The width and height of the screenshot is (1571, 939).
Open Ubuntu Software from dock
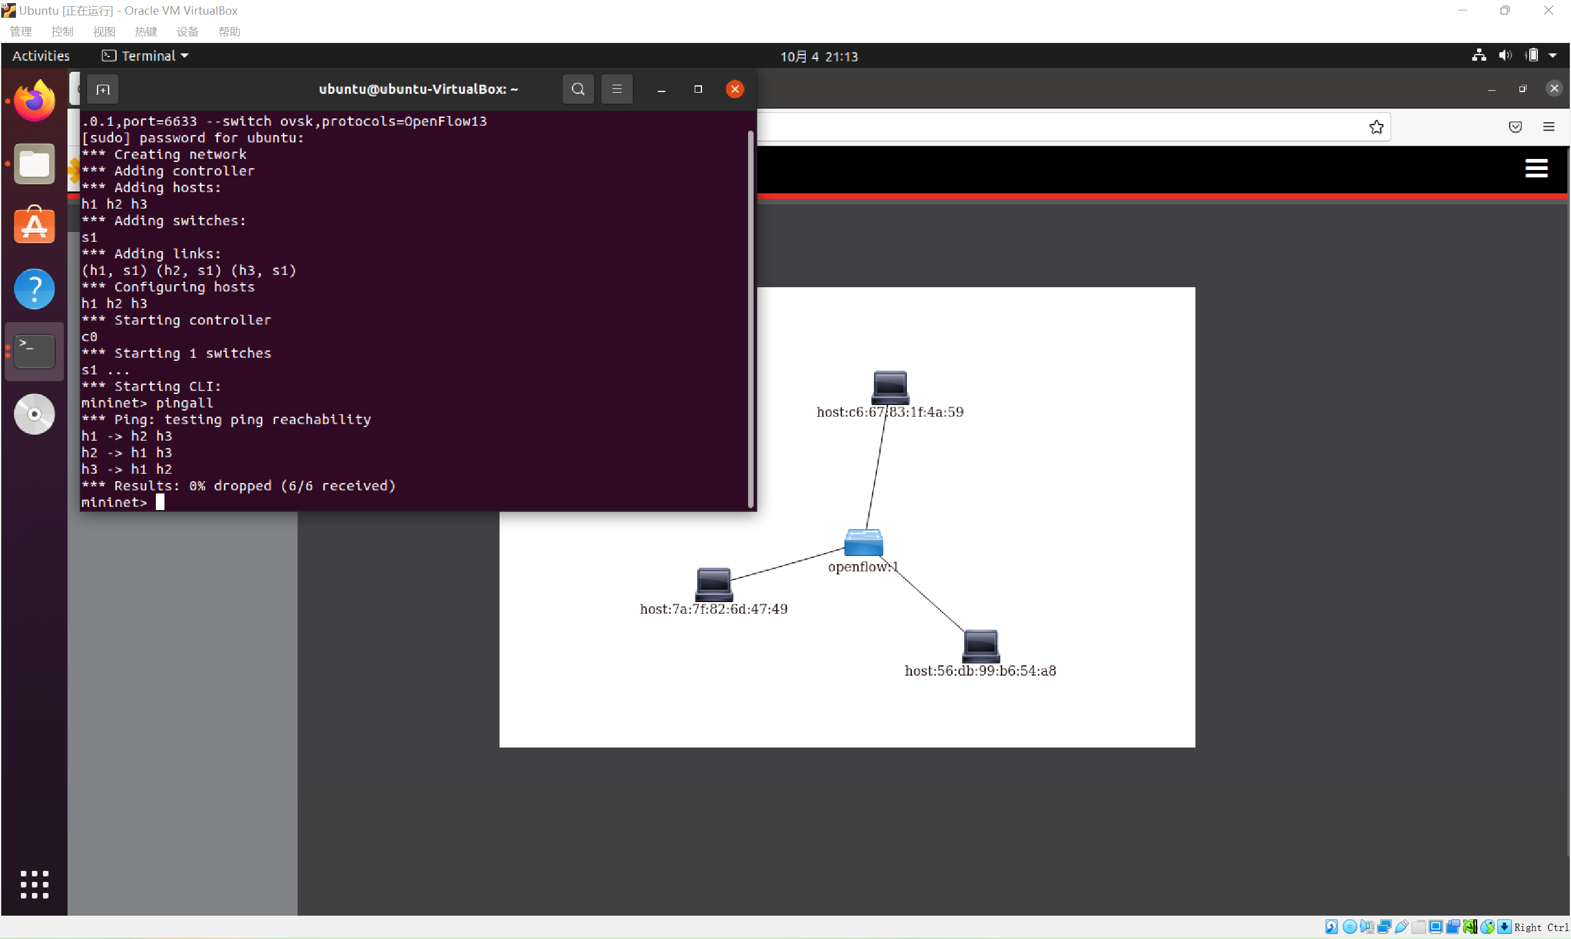34,226
